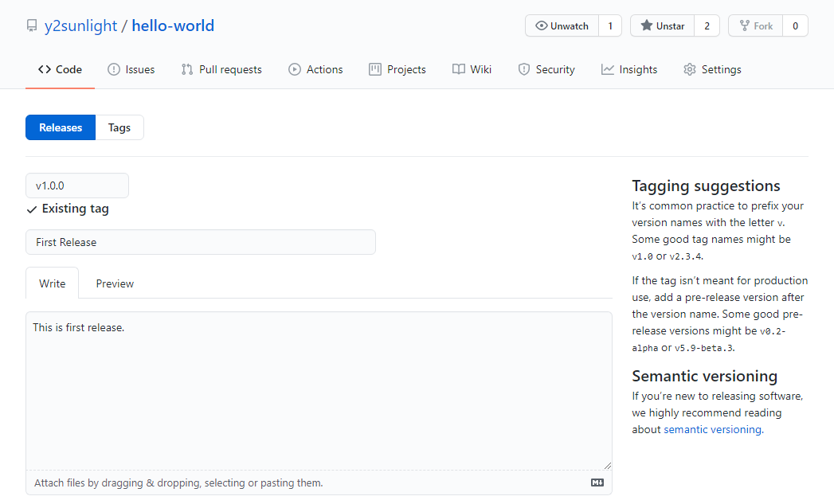Click the First Release title field
Viewport: 834px width, 504px height.
(x=200, y=242)
